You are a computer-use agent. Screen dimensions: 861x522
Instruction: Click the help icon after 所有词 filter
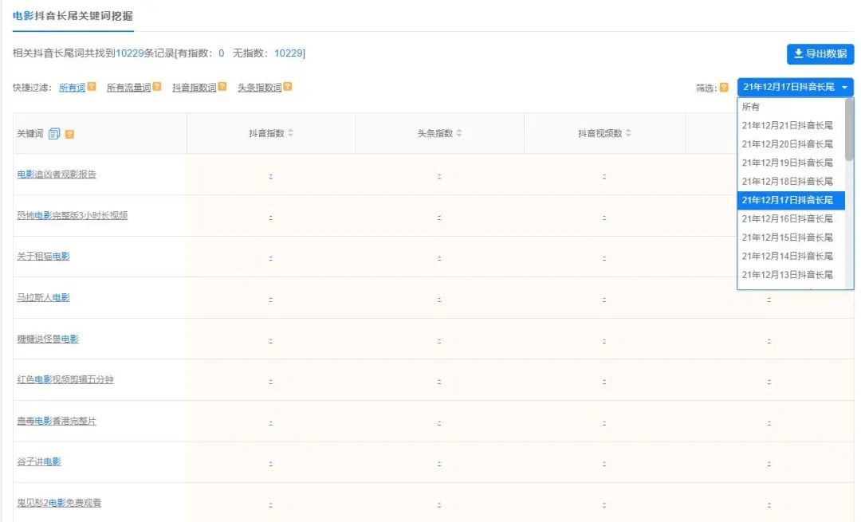pyautogui.click(x=92, y=87)
